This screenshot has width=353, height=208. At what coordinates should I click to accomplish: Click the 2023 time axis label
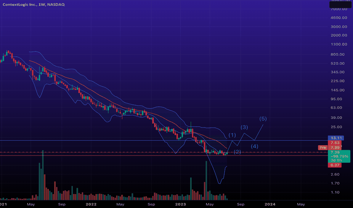tap(180, 204)
